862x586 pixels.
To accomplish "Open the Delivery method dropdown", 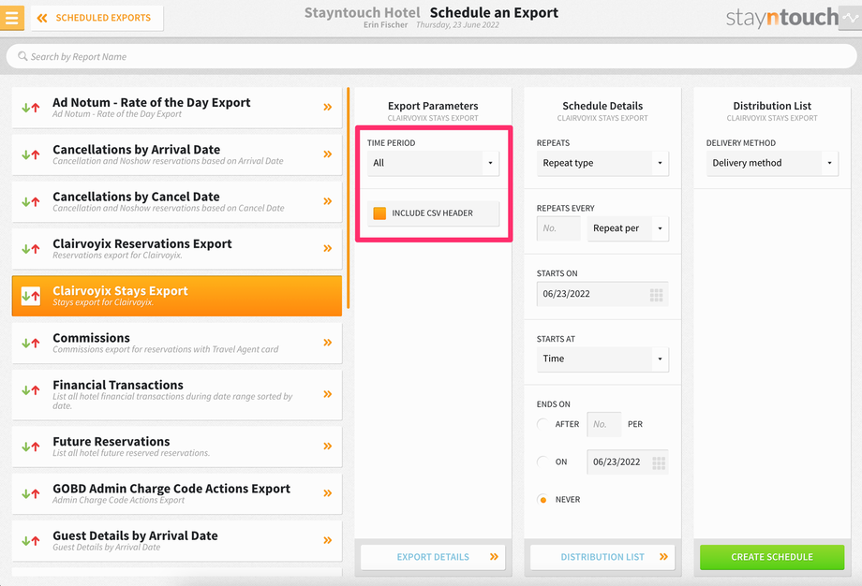I will [x=772, y=163].
